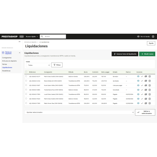
Task: Approve Nuria Castro Peña liquidation checkmark
Action: click(x=142, y=85)
